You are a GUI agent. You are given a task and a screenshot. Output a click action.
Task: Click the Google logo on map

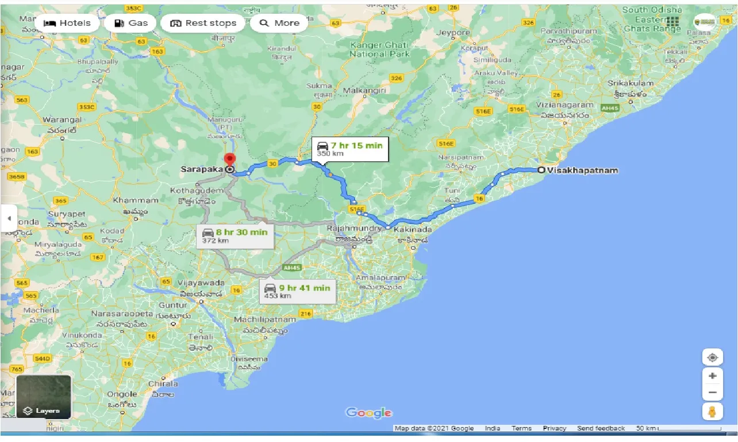(x=368, y=413)
